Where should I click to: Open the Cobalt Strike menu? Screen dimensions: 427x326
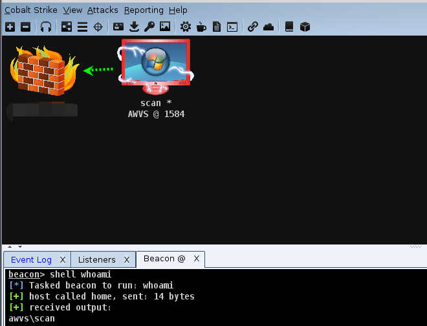point(31,10)
